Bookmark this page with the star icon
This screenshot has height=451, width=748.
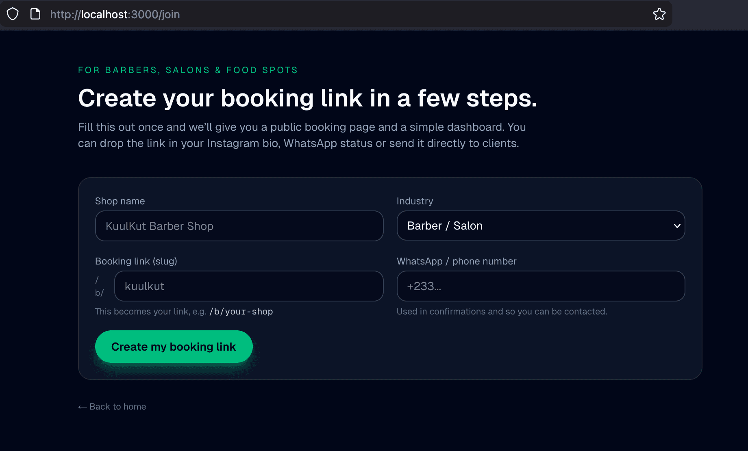659,14
